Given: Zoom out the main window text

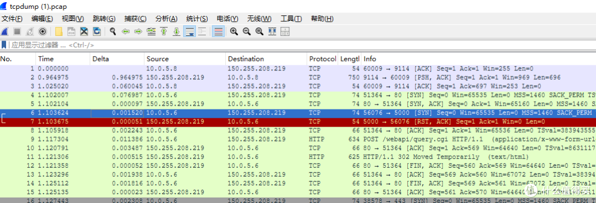Looking at the screenshot, I should (x=247, y=32).
